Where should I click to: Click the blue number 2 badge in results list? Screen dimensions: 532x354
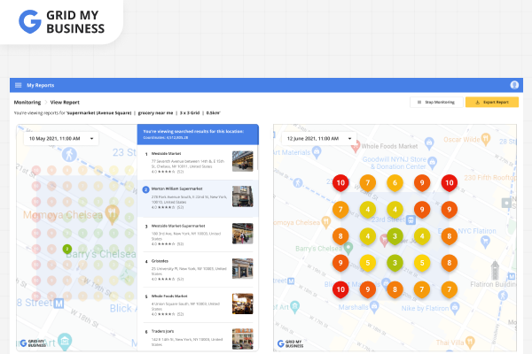click(146, 189)
